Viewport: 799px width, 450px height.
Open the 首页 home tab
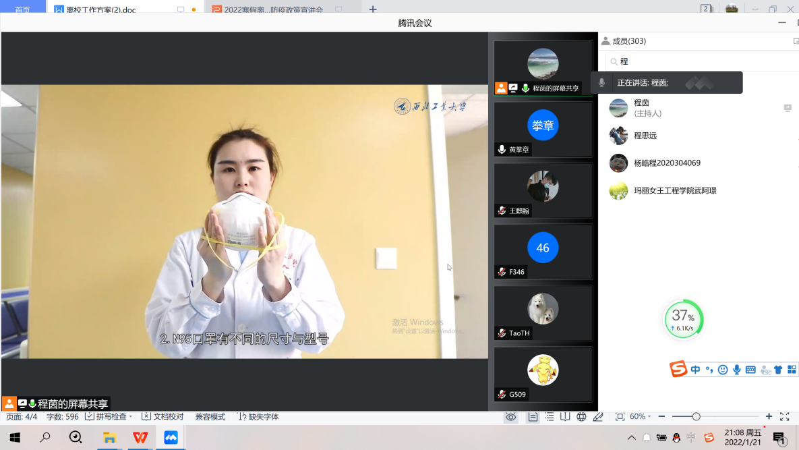[x=22, y=10]
